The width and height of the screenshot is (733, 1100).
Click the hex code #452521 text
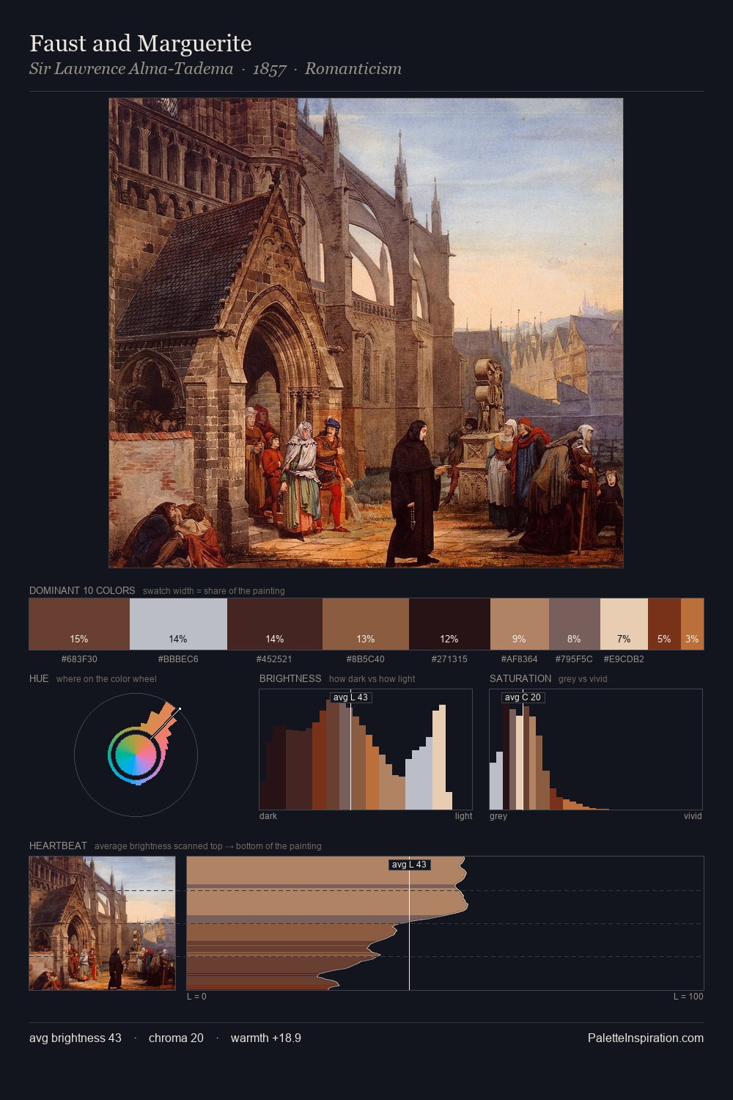(275, 659)
